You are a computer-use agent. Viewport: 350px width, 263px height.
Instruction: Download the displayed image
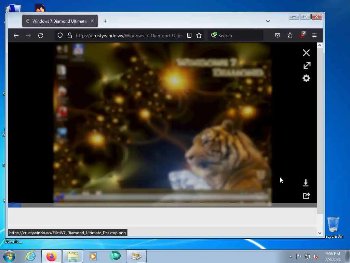[x=306, y=183]
